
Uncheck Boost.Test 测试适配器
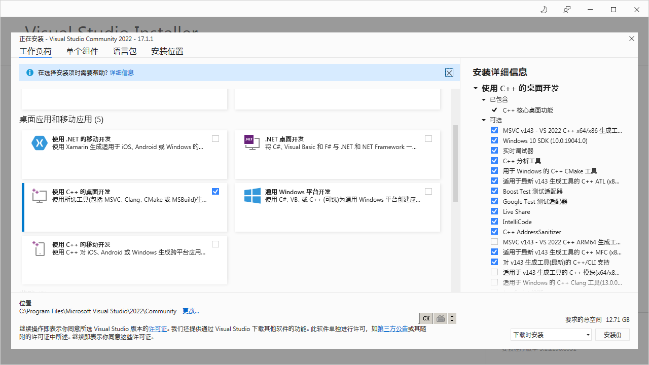pyautogui.click(x=494, y=191)
